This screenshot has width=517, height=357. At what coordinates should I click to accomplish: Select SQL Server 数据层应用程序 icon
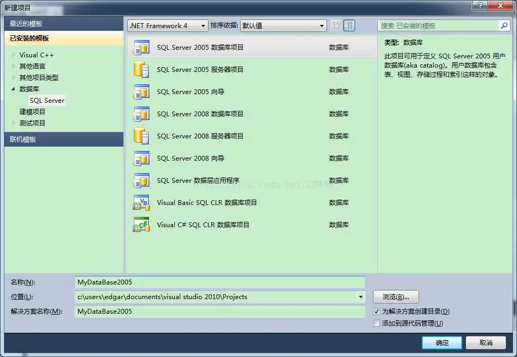[x=141, y=181]
